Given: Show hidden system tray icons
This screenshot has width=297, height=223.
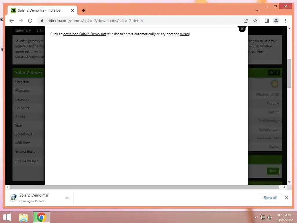Looking at the screenshot, I should [256, 217].
